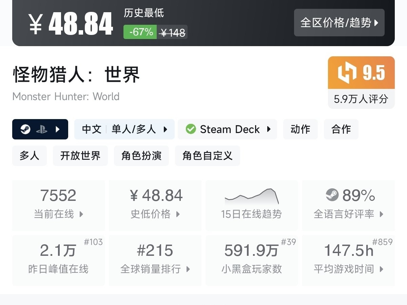Click the Xiaoheihe logo on score badge
Screen dimensions: 407x305
coord(347,73)
